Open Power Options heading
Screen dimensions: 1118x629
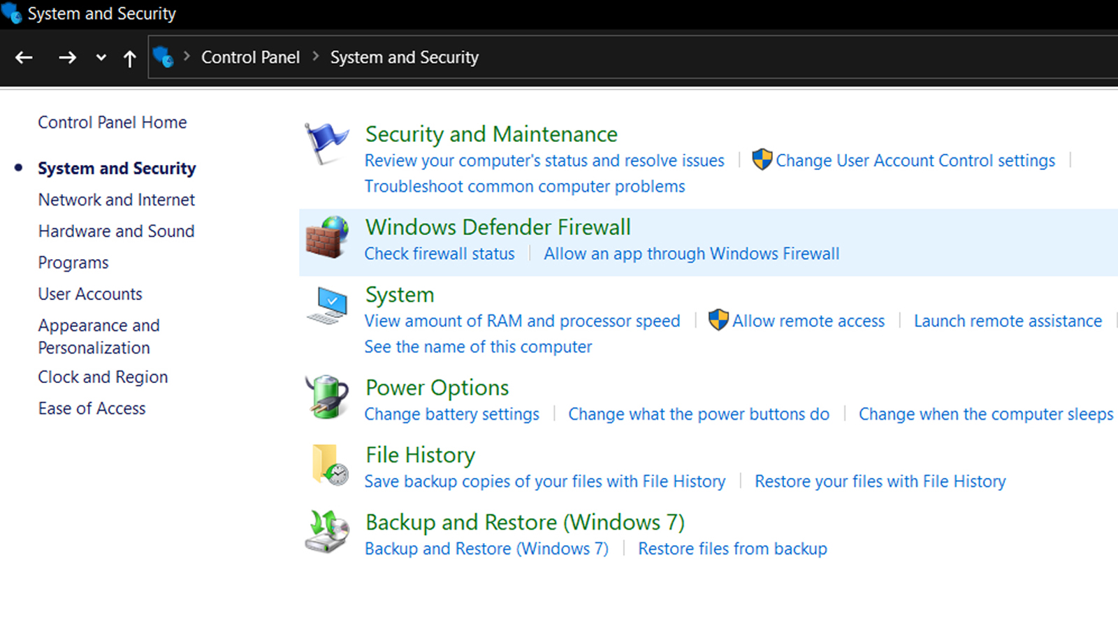click(437, 388)
